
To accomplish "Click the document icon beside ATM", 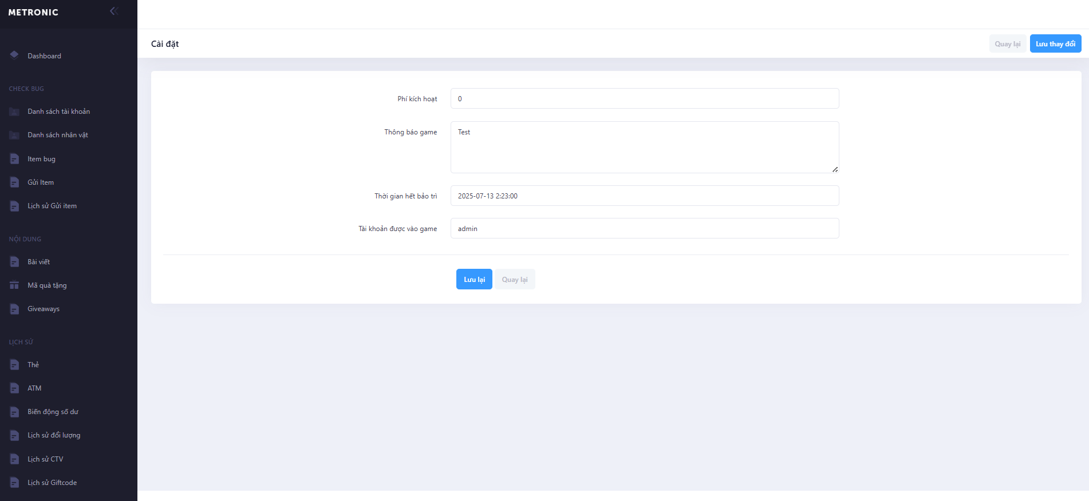I will 14,388.
